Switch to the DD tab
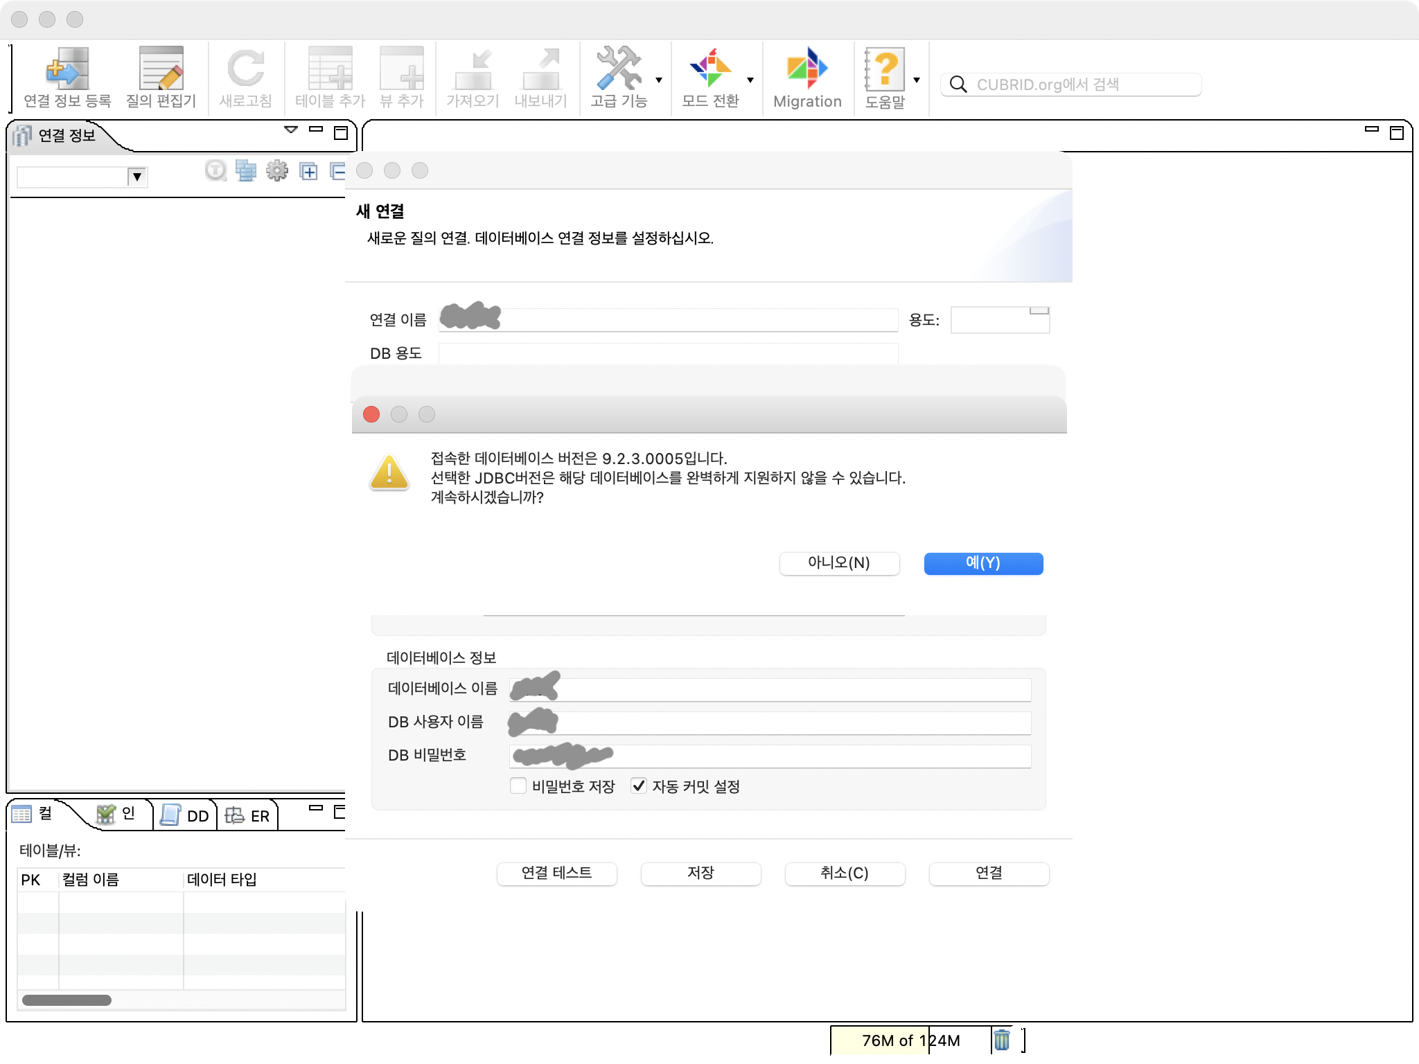The height and width of the screenshot is (1064, 1419). coord(186,815)
